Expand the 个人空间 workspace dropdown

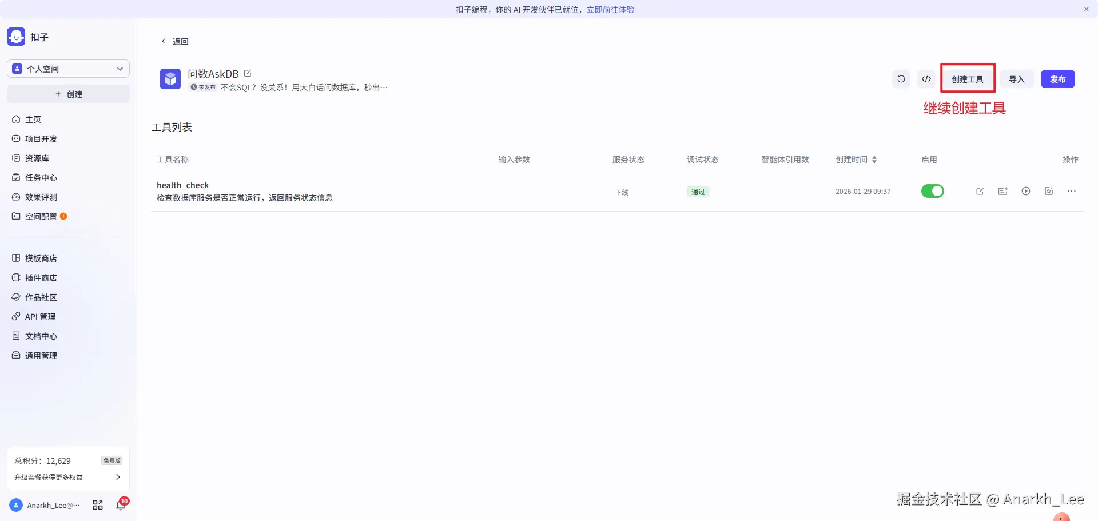pos(68,69)
